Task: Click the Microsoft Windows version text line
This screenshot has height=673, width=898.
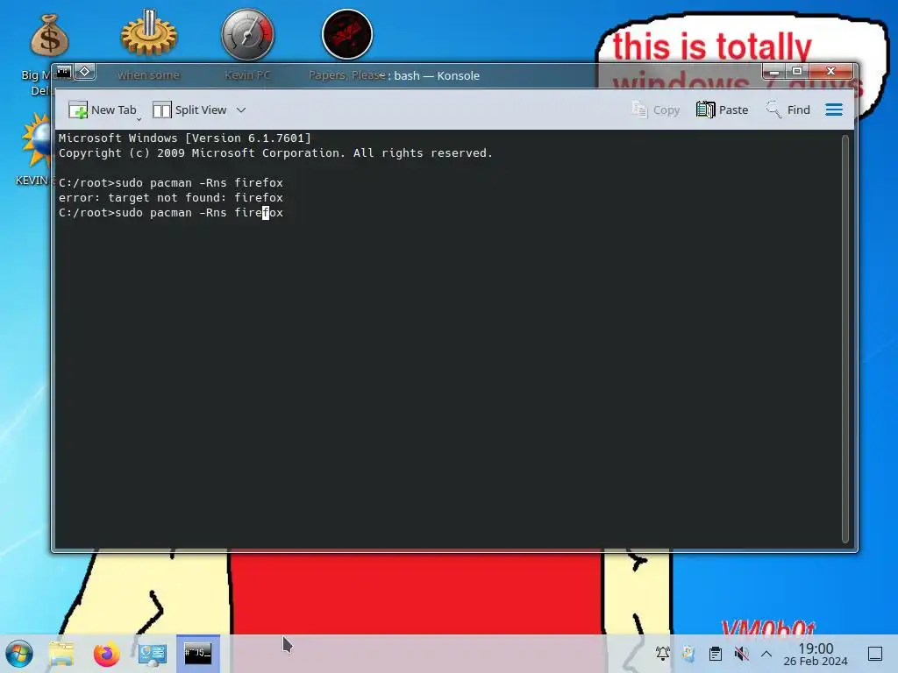Action: (x=184, y=138)
